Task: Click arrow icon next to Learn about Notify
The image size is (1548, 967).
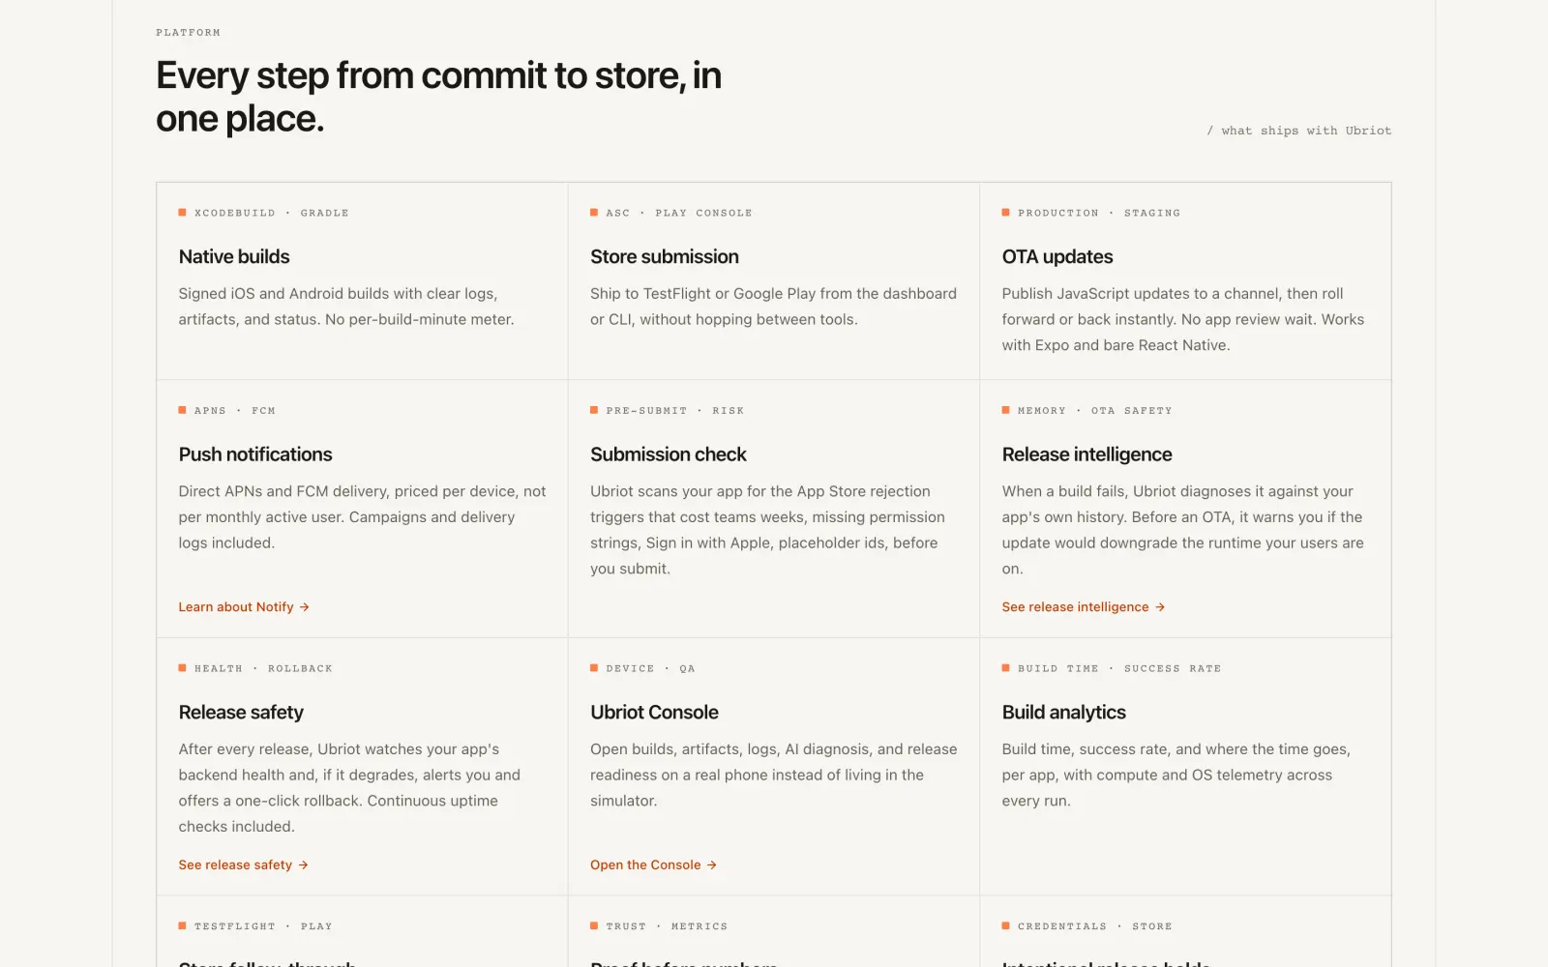Action: 305,607
